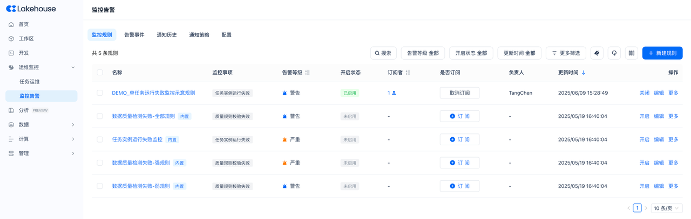Open the column settings icon
Viewport: 691px width, 219px height.
tap(631, 53)
